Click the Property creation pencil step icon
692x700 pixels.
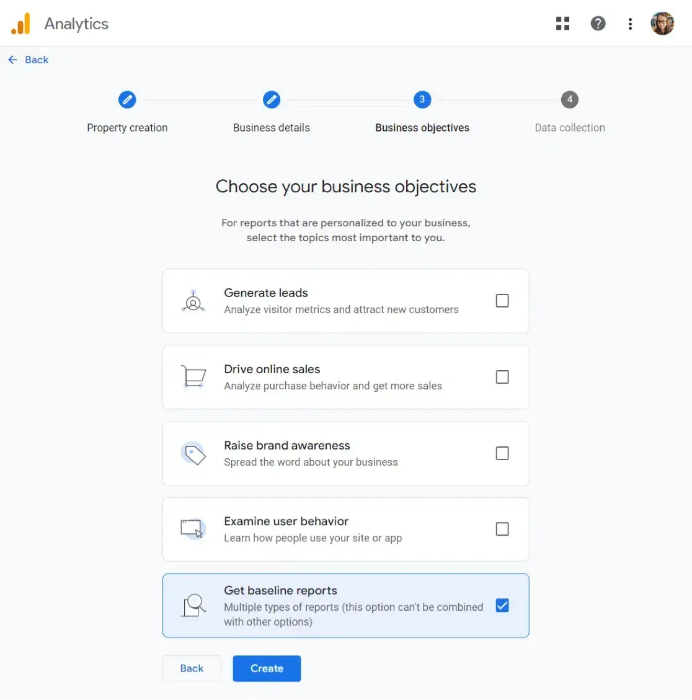point(127,100)
